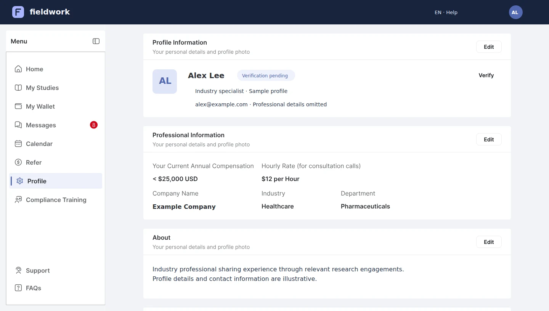The image size is (549, 311).
Task: Edit the Professional Information section
Action: pyautogui.click(x=489, y=139)
